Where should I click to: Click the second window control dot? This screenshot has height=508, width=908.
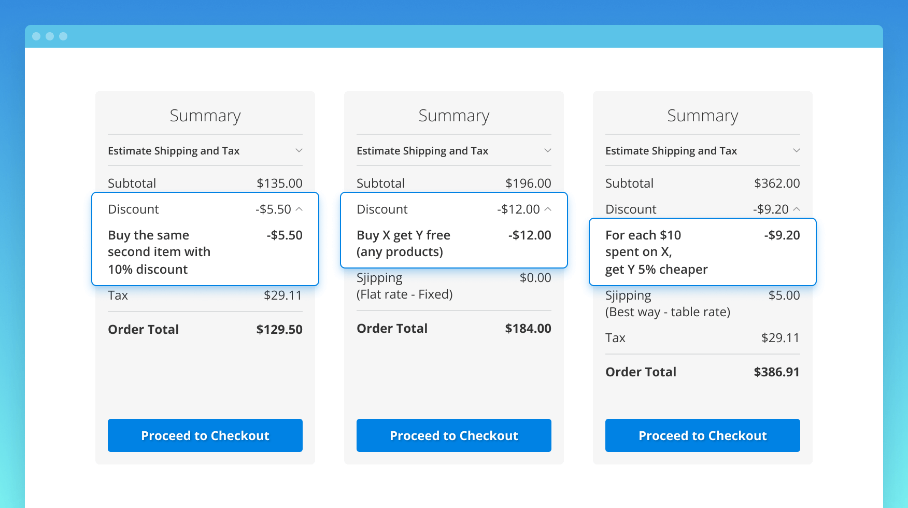(50, 36)
